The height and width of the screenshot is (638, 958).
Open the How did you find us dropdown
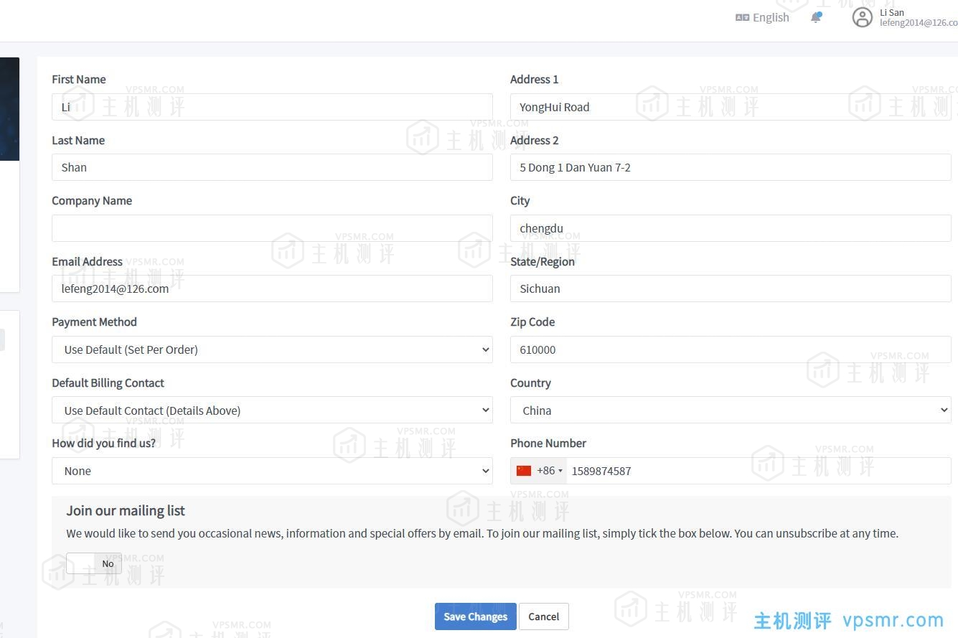tap(272, 471)
